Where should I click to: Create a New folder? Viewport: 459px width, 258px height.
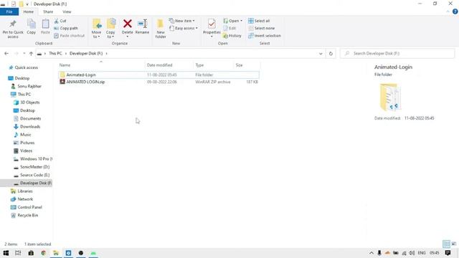tap(161, 29)
